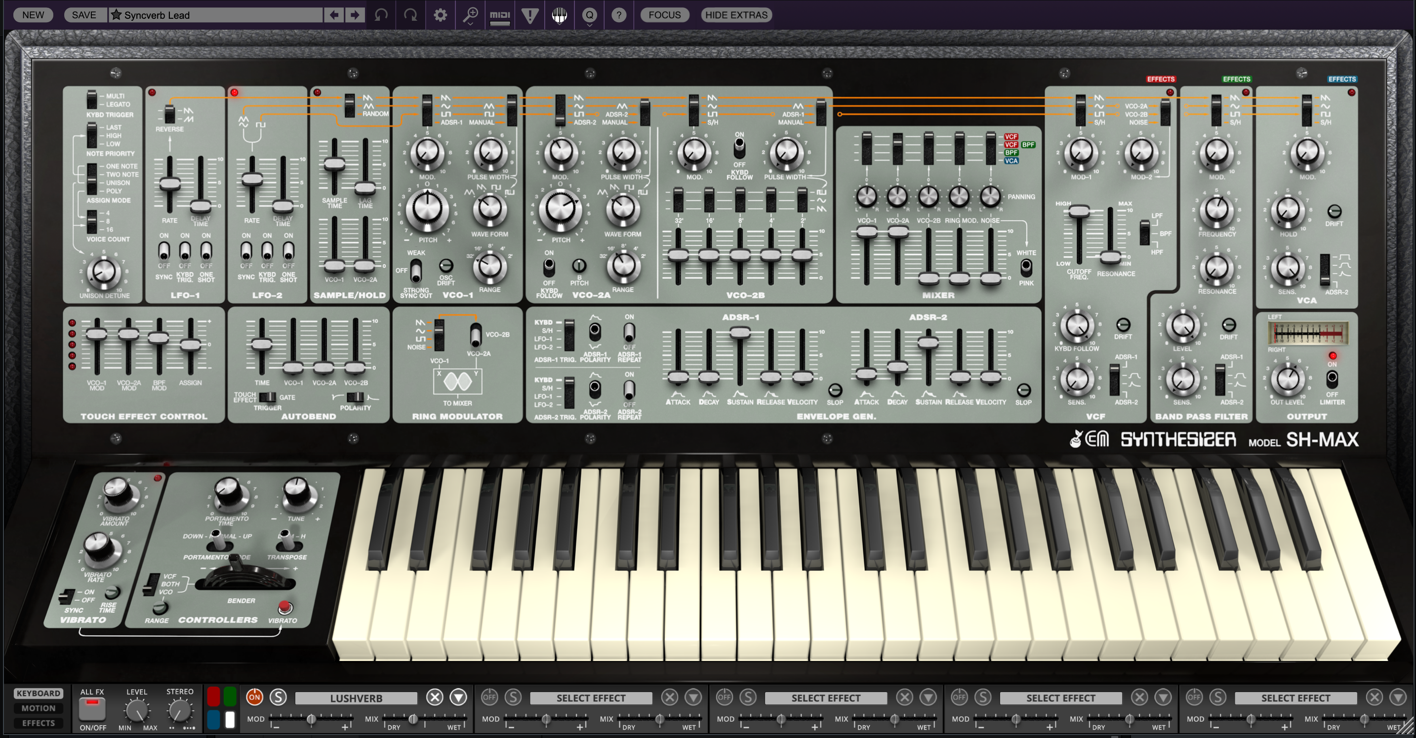Viewport: 1416px width, 738px height.
Task: Click the LUSHVERB MIX dry/wet slider
Action: (413, 719)
